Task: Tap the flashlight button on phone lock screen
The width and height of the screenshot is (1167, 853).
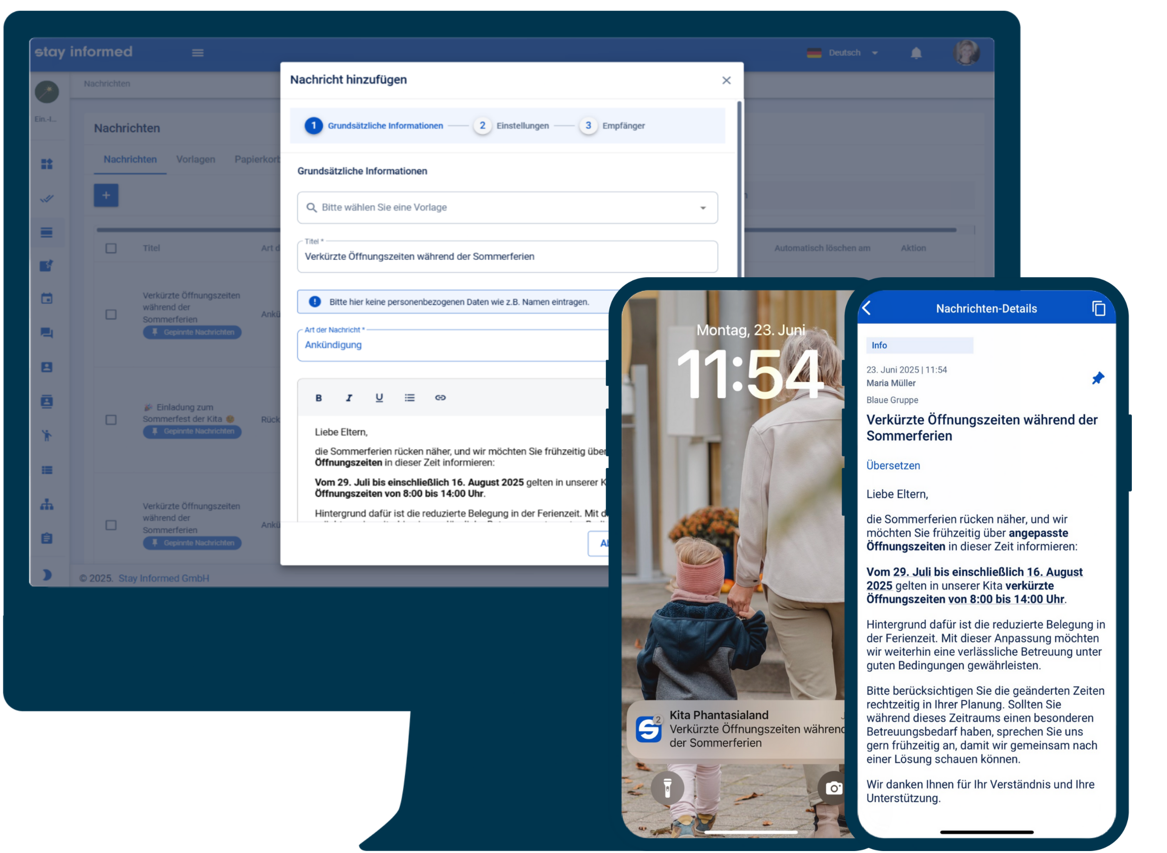Action: point(667,787)
